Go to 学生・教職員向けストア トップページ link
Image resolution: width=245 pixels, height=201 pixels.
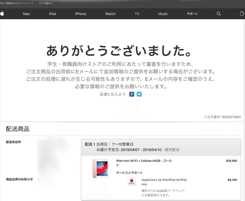17,3
